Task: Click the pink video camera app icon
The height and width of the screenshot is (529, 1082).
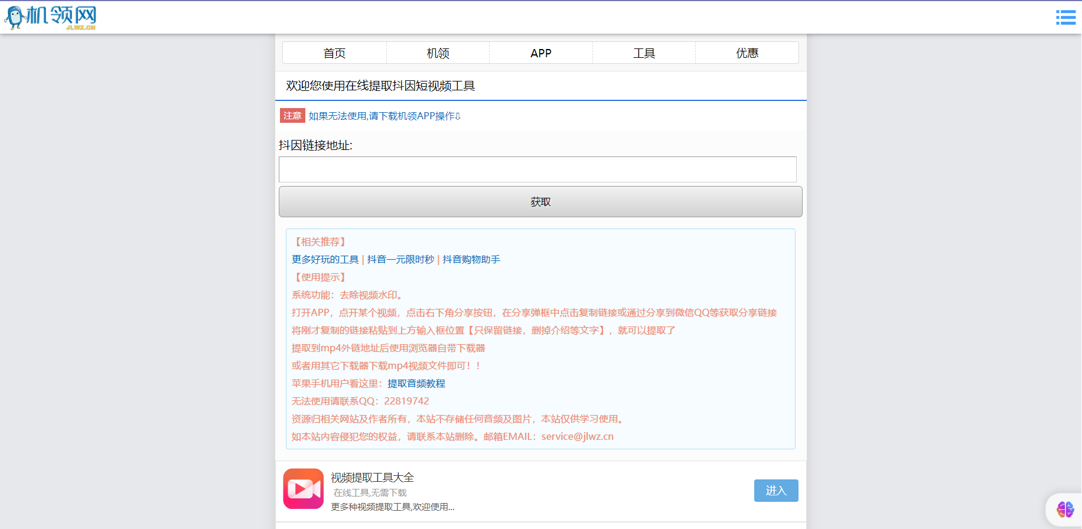Action: [303, 489]
